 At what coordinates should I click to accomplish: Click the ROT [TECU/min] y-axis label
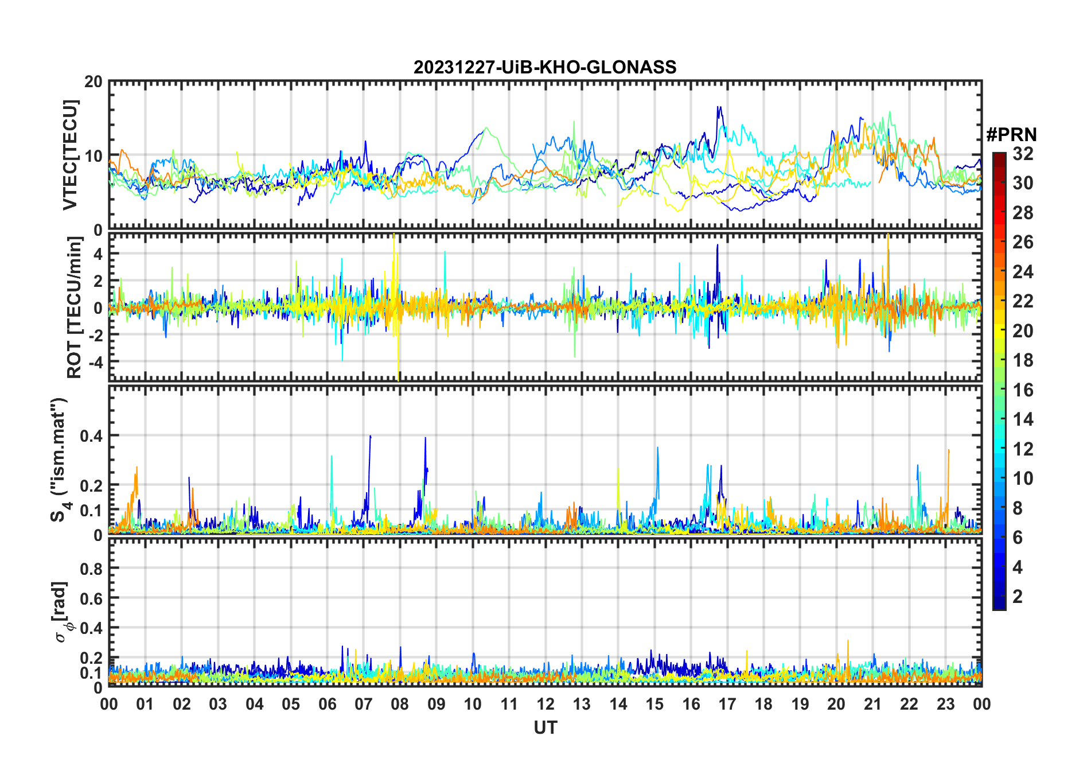click(x=74, y=307)
